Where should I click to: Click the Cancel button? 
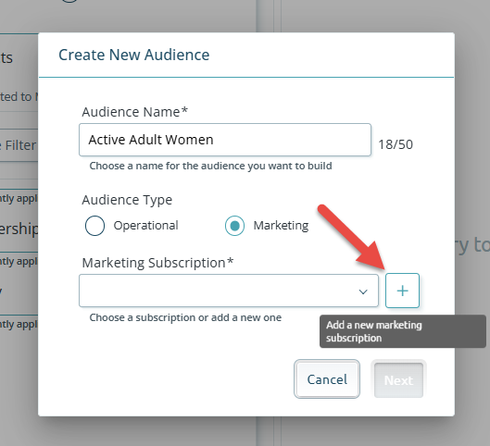pyautogui.click(x=327, y=379)
